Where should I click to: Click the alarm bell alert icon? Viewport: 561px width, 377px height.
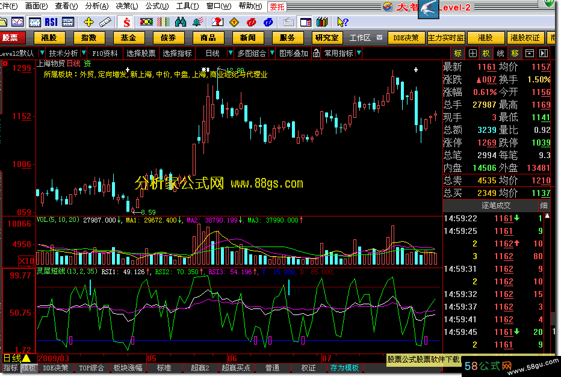click(198, 22)
